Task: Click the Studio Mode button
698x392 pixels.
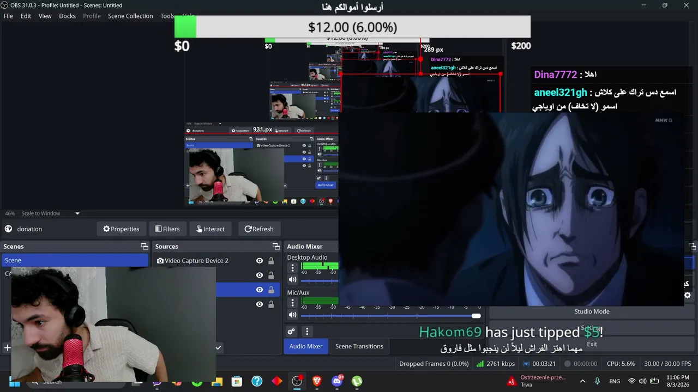Action: click(x=592, y=311)
